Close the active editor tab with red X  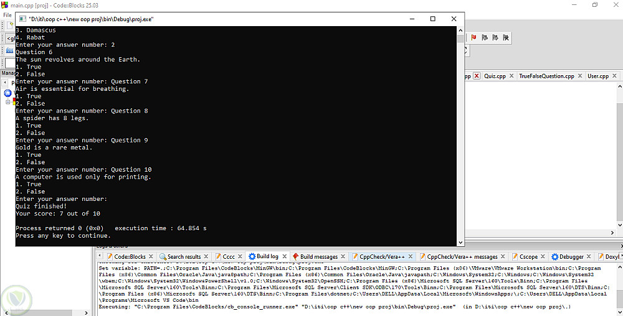477,76
